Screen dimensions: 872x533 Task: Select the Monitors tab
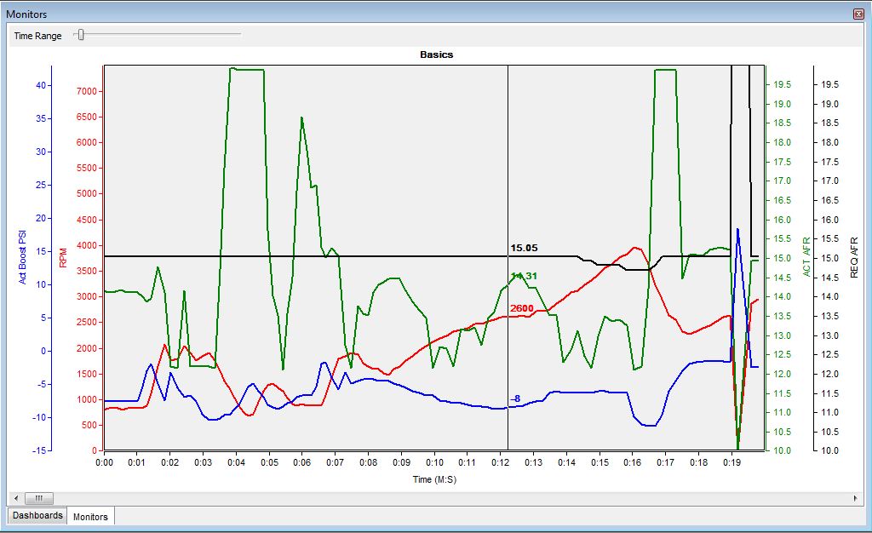tap(90, 517)
